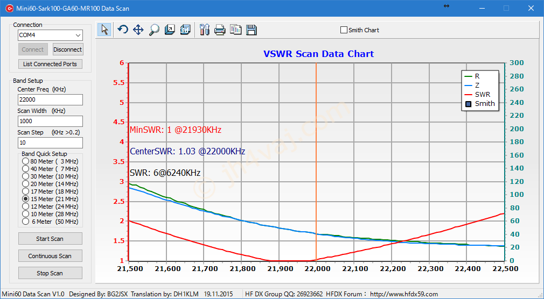
Task: Click the VSWR Scan Data Chart title
Action: [318, 54]
